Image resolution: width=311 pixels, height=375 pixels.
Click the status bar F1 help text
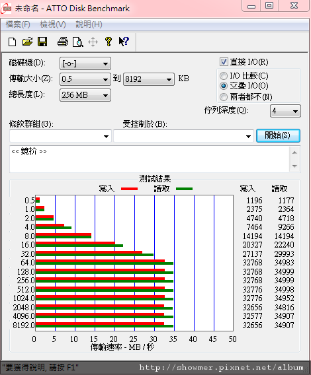pyautogui.click(x=40, y=367)
